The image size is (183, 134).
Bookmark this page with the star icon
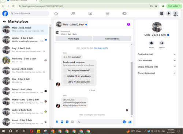[x=156, y=6]
